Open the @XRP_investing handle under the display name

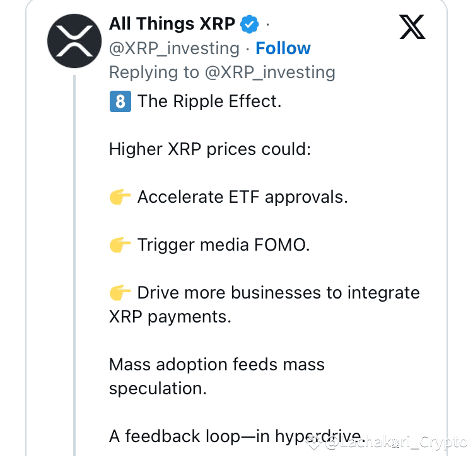tap(174, 48)
